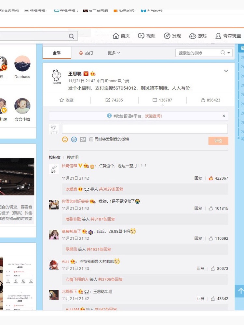Click the flame icon beside 热门
Image resolution: width=244 pixels, height=325 pixels.
[x=81, y=53]
